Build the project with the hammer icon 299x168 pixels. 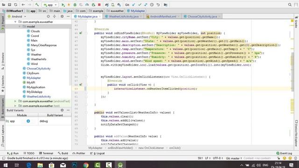click(x=37, y=5)
